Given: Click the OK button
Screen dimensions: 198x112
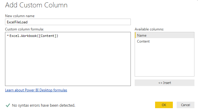Looking at the screenshot, I should coord(164,105).
